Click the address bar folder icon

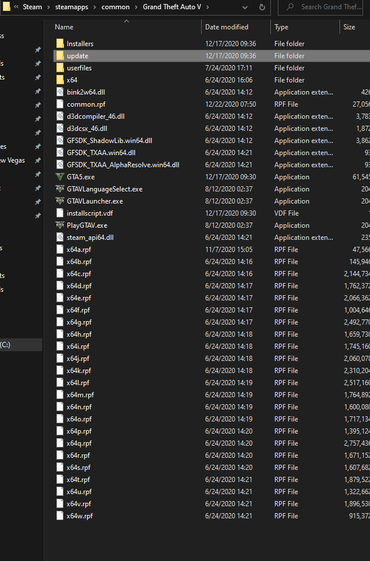point(6,7)
